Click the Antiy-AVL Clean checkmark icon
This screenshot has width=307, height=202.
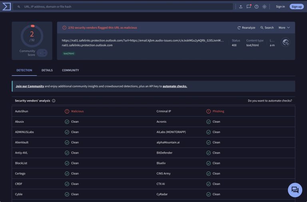(67, 153)
